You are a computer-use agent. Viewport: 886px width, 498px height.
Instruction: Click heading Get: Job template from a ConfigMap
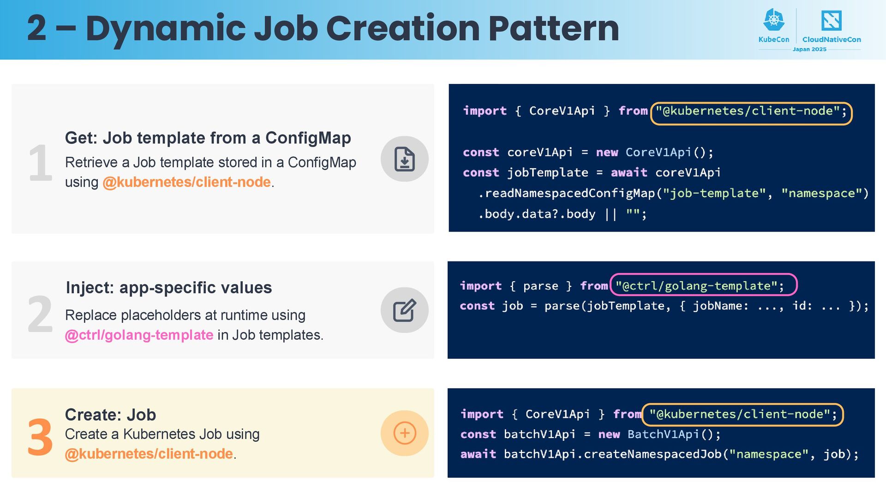[208, 138]
